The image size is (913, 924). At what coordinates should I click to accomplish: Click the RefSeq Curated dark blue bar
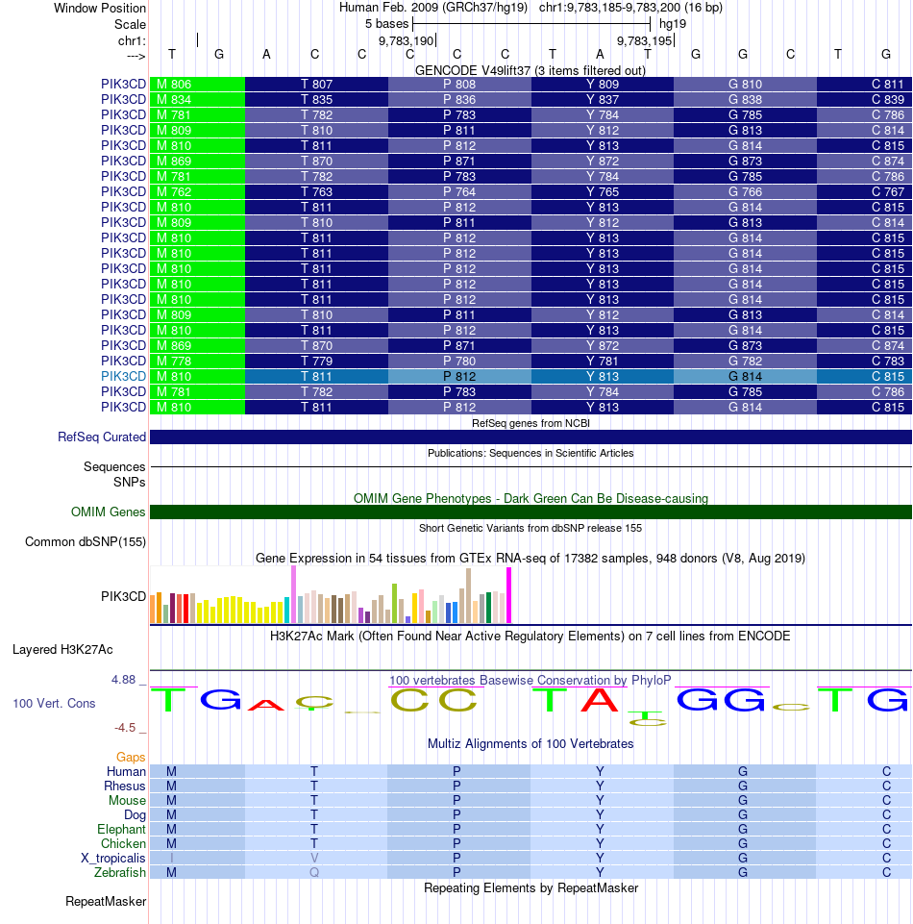pyautogui.click(x=531, y=437)
